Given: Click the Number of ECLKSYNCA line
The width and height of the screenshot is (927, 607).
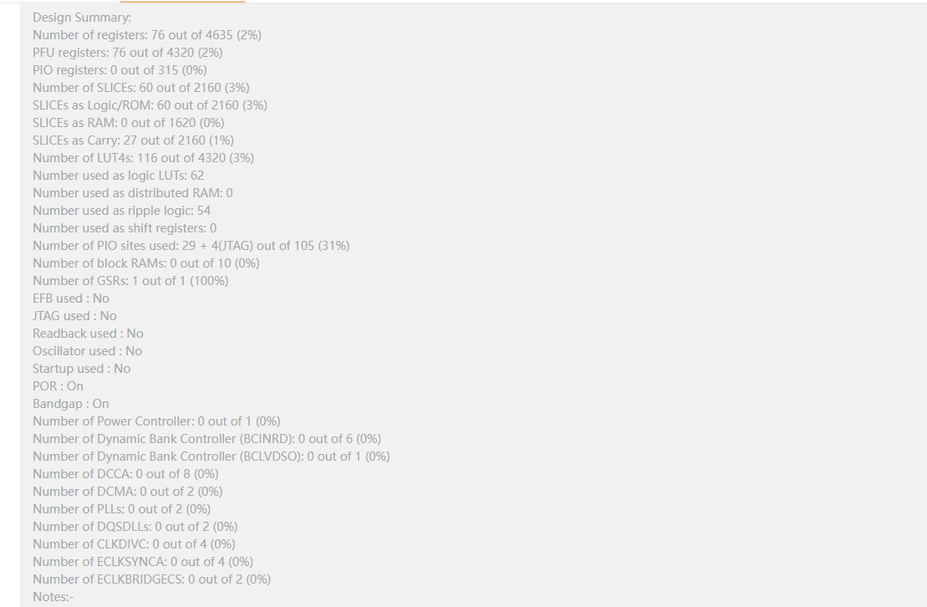Looking at the screenshot, I should tap(142, 562).
